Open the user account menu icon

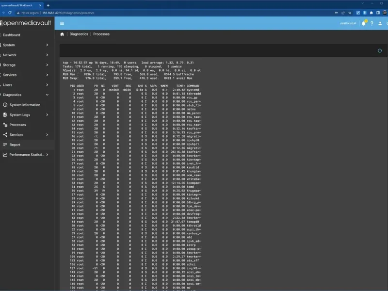pyautogui.click(x=380, y=23)
